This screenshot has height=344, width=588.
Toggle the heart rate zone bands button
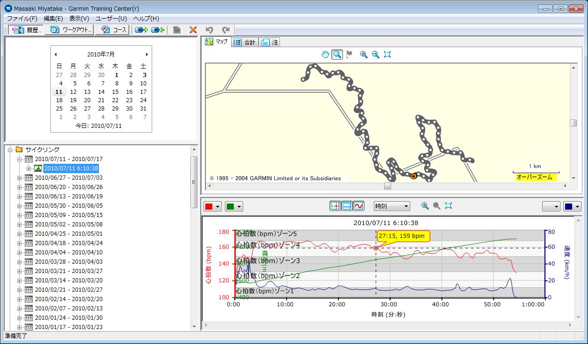point(347,206)
